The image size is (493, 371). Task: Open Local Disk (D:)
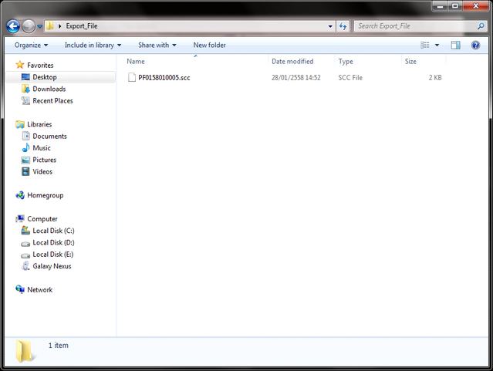pyautogui.click(x=53, y=243)
